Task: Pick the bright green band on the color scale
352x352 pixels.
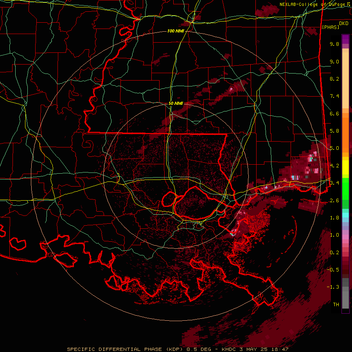Action: pyautogui.click(x=345, y=189)
